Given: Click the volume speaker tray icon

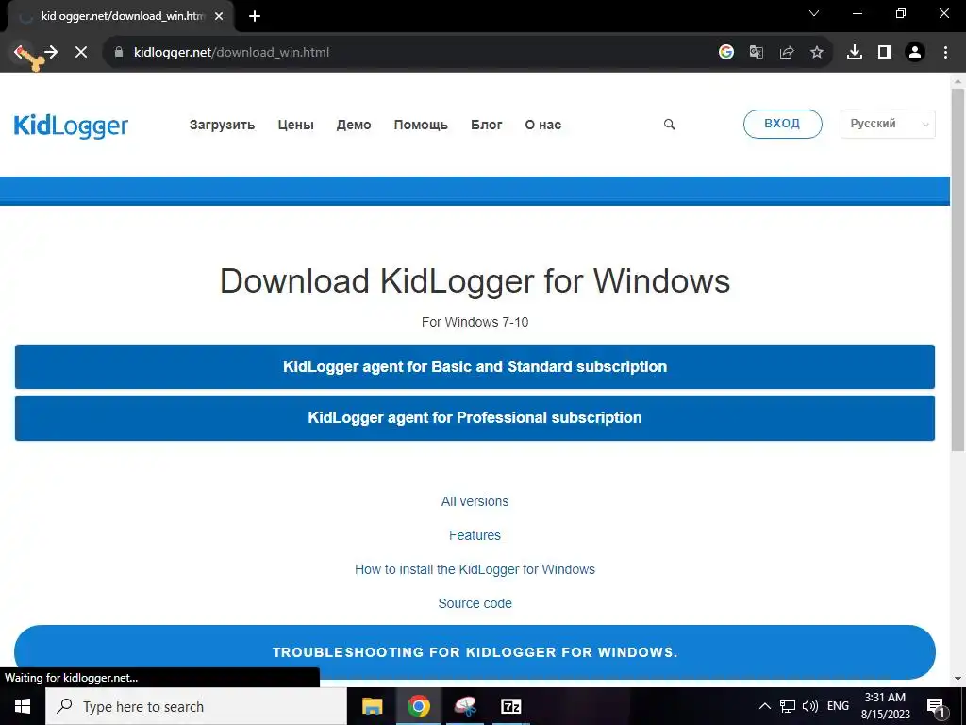Looking at the screenshot, I should point(810,706).
